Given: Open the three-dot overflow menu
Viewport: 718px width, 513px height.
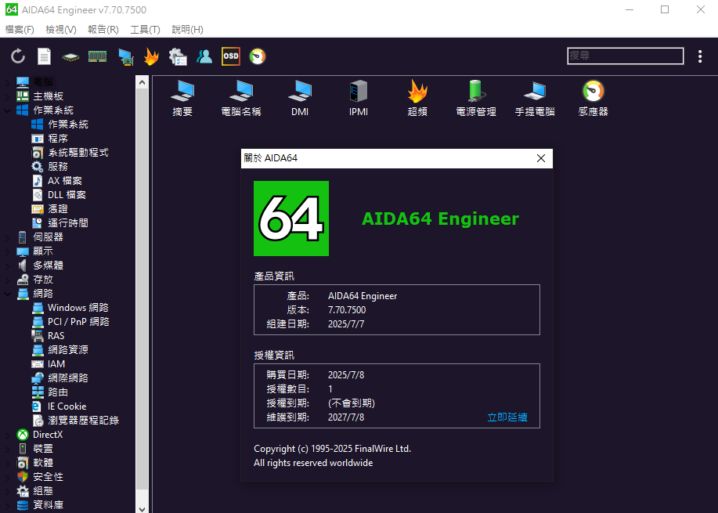Looking at the screenshot, I should [700, 56].
